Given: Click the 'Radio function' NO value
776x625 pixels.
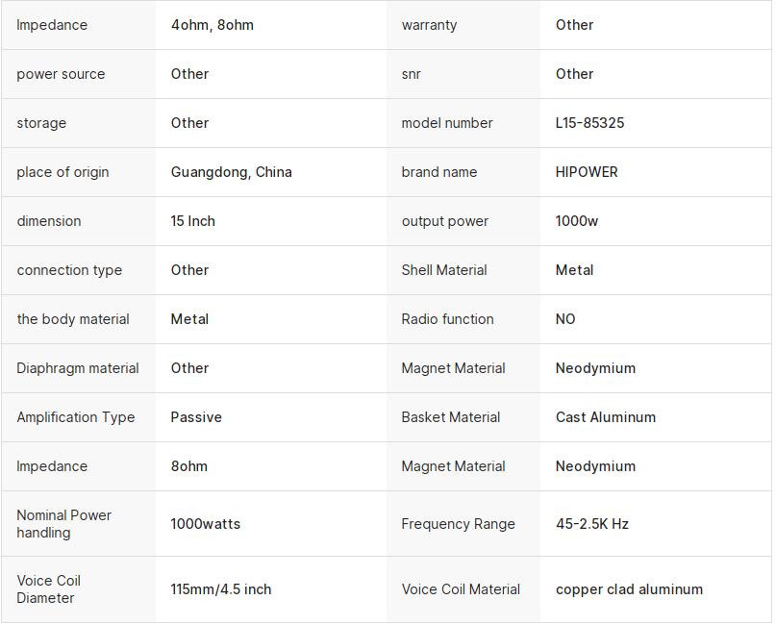Looking at the screenshot, I should click(x=565, y=318).
